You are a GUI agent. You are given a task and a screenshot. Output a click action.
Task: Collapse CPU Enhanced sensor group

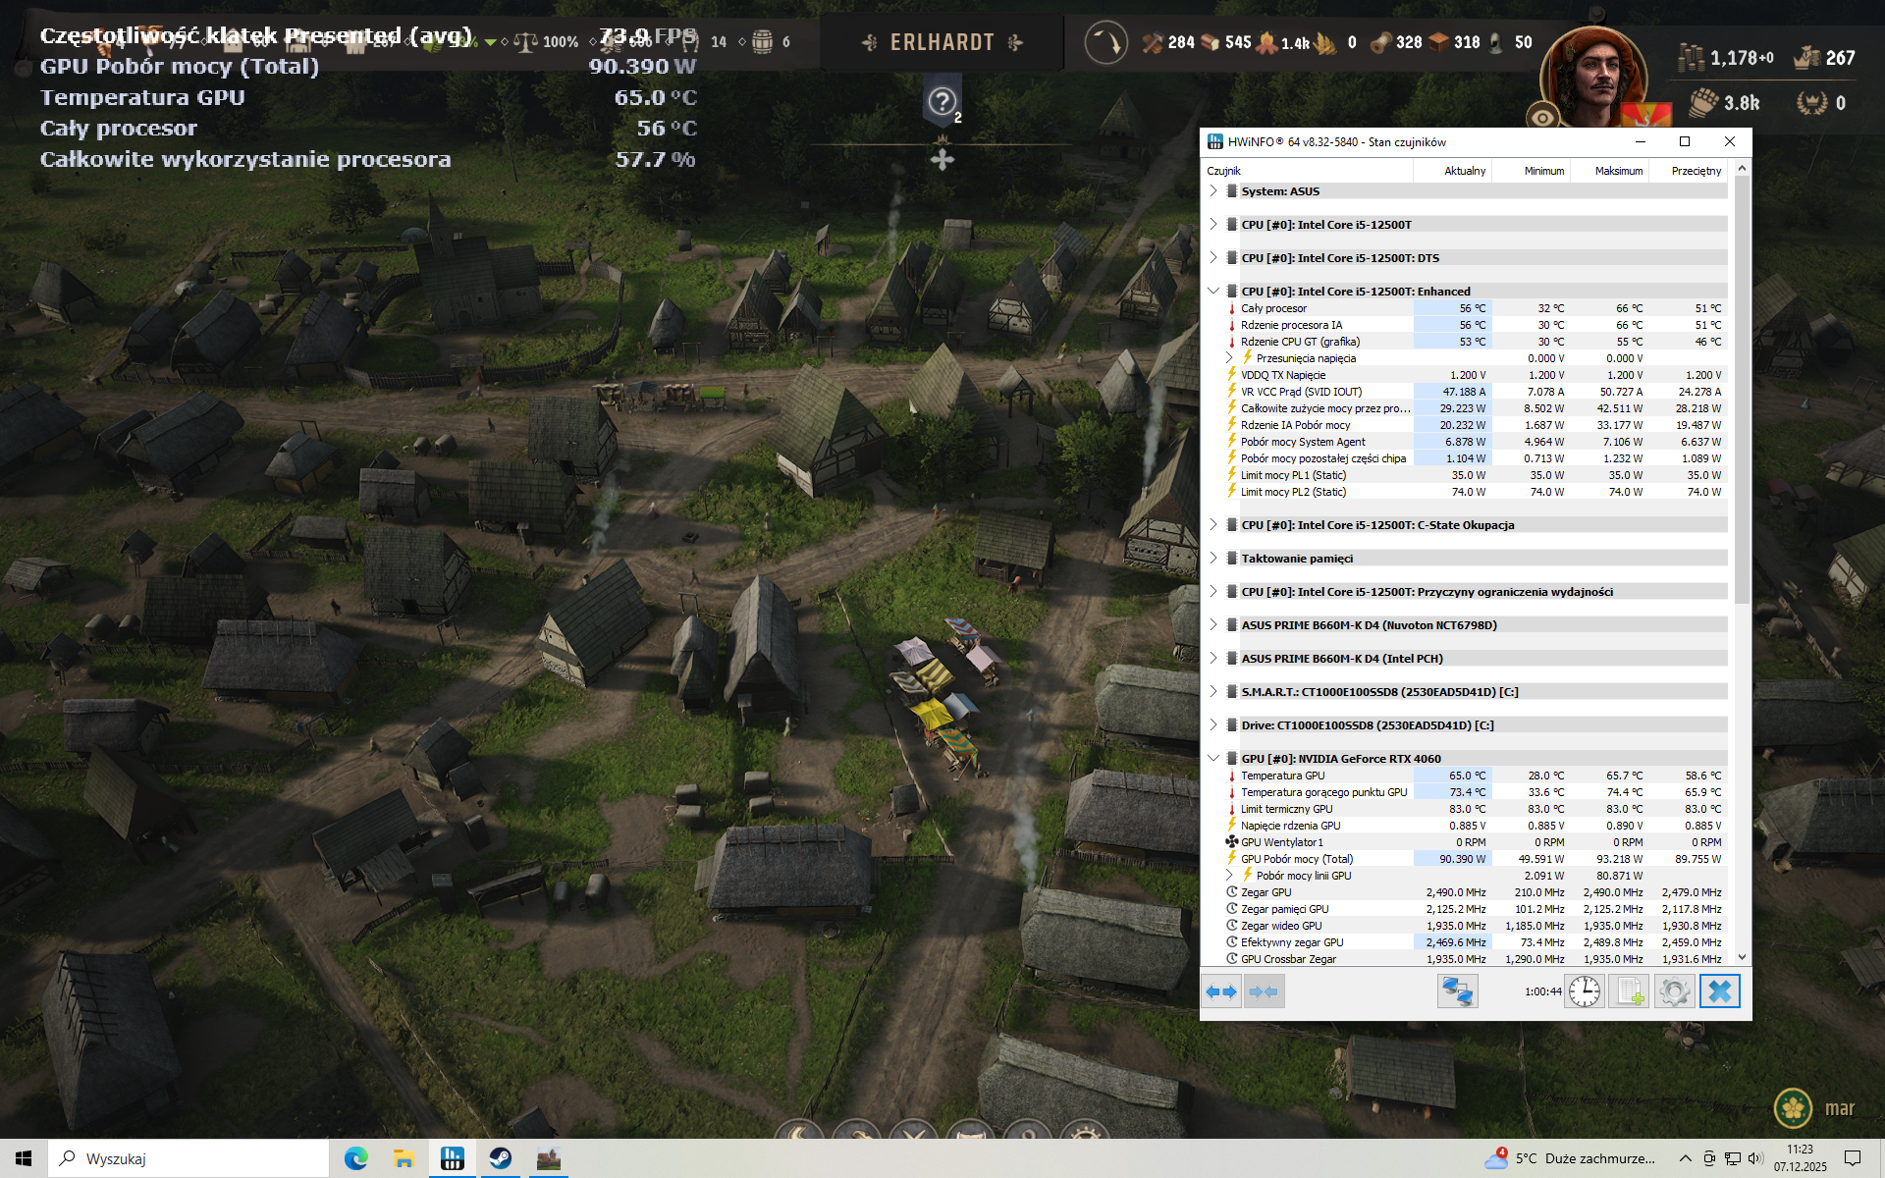1213,292
